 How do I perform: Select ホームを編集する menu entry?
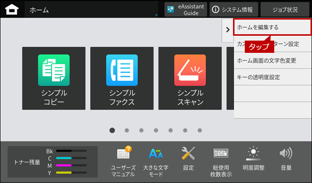click(272, 27)
